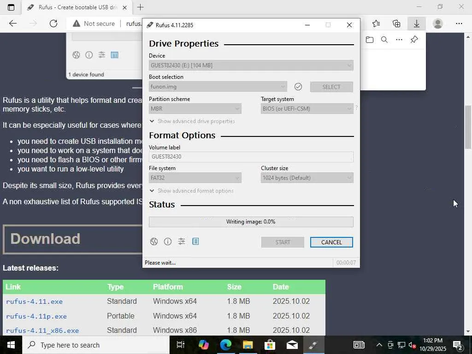
Task: Cancel the image writing
Action: 331,242
